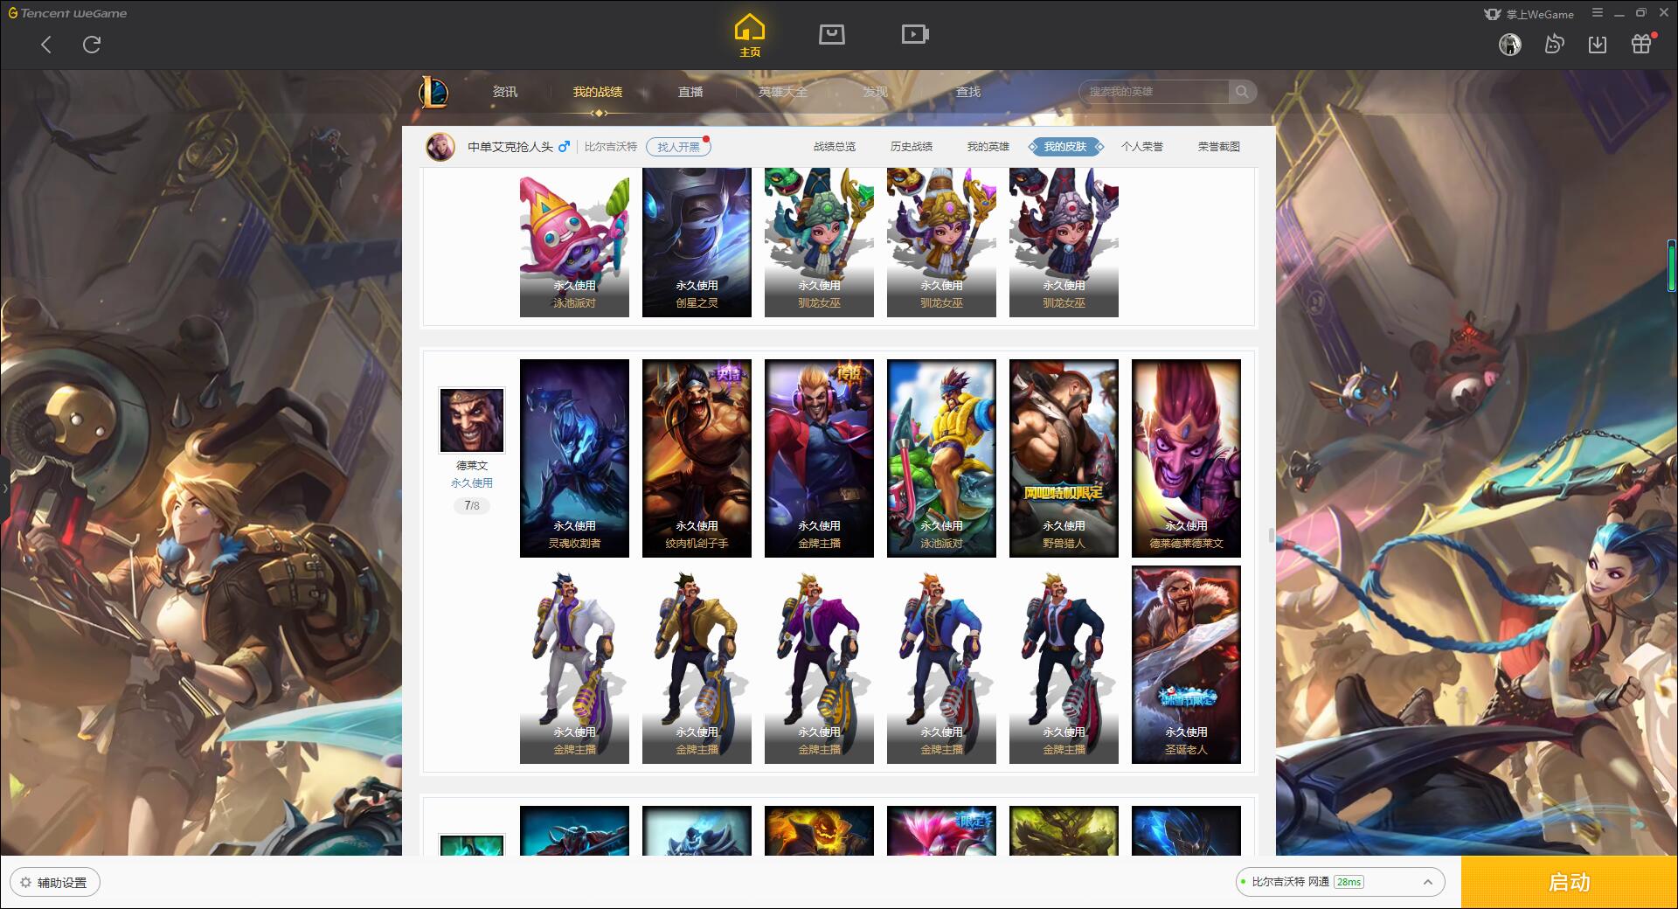Open the purple-suit 金牌主播 chroma thumbnail
The height and width of the screenshot is (909, 1678).
[x=819, y=664]
